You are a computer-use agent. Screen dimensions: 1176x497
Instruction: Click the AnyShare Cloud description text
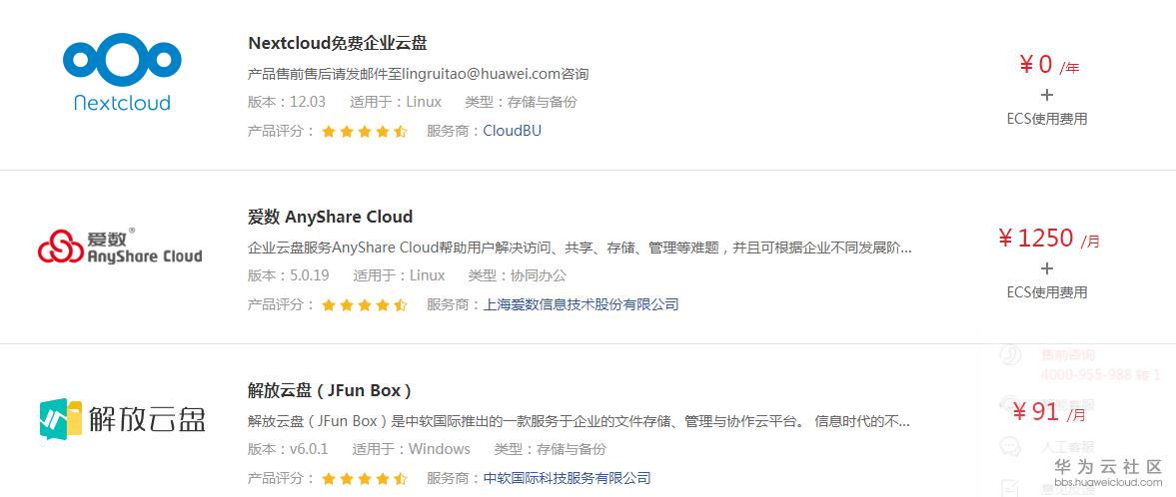(x=580, y=247)
